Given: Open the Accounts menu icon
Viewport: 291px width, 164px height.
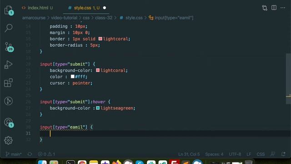Looking at the screenshot, I should tap(9, 123).
